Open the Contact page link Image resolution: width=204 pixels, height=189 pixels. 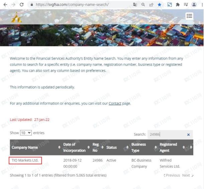point(115,104)
